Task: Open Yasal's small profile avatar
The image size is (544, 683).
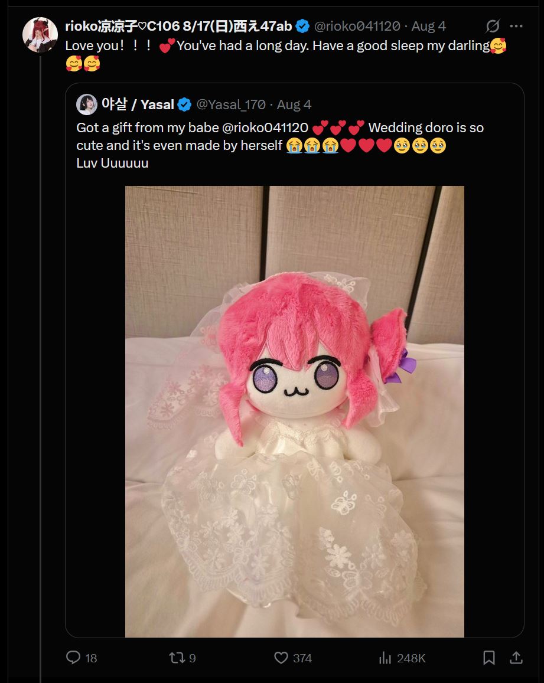Action: pos(87,104)
